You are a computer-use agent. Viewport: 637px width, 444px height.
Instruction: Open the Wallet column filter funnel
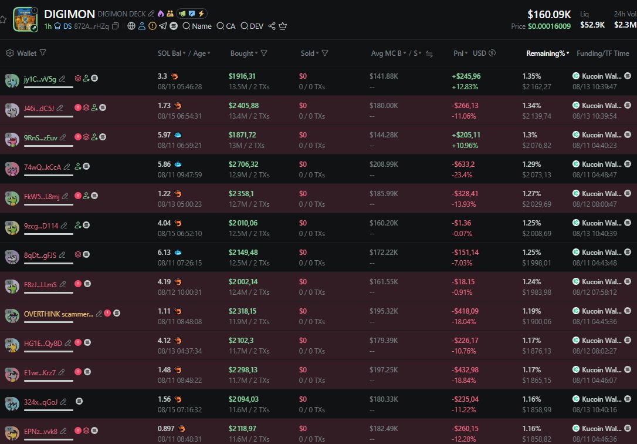point(43,53)
